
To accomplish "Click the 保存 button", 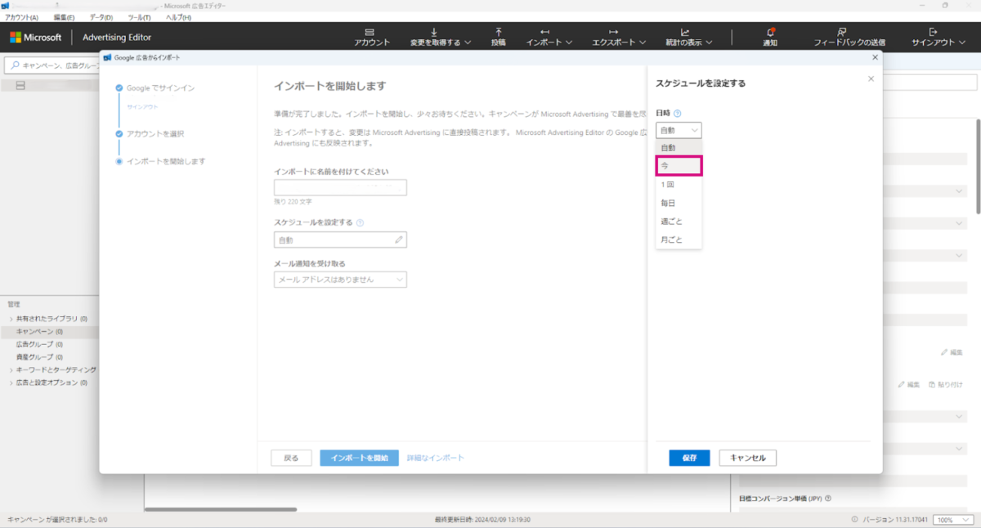I will pos(689,458).
